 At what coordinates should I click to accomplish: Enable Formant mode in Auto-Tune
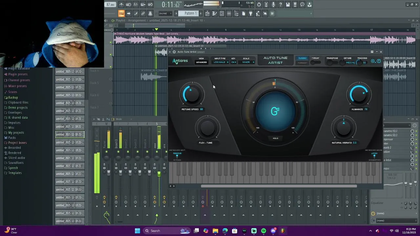303,63
